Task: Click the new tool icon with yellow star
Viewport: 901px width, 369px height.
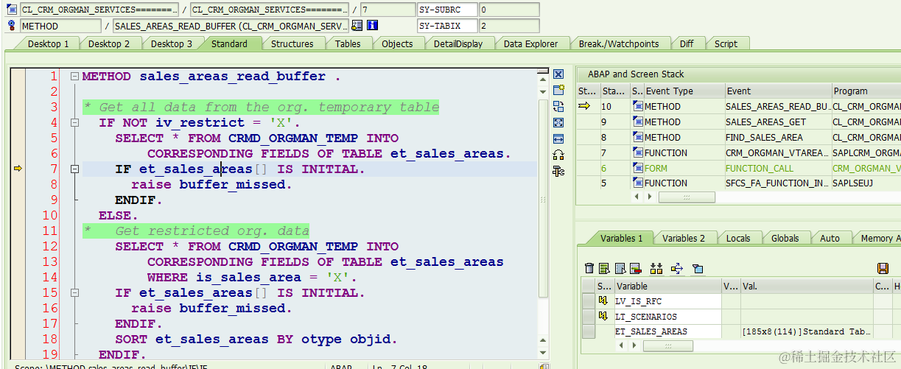Action: (x=558, y=90)
